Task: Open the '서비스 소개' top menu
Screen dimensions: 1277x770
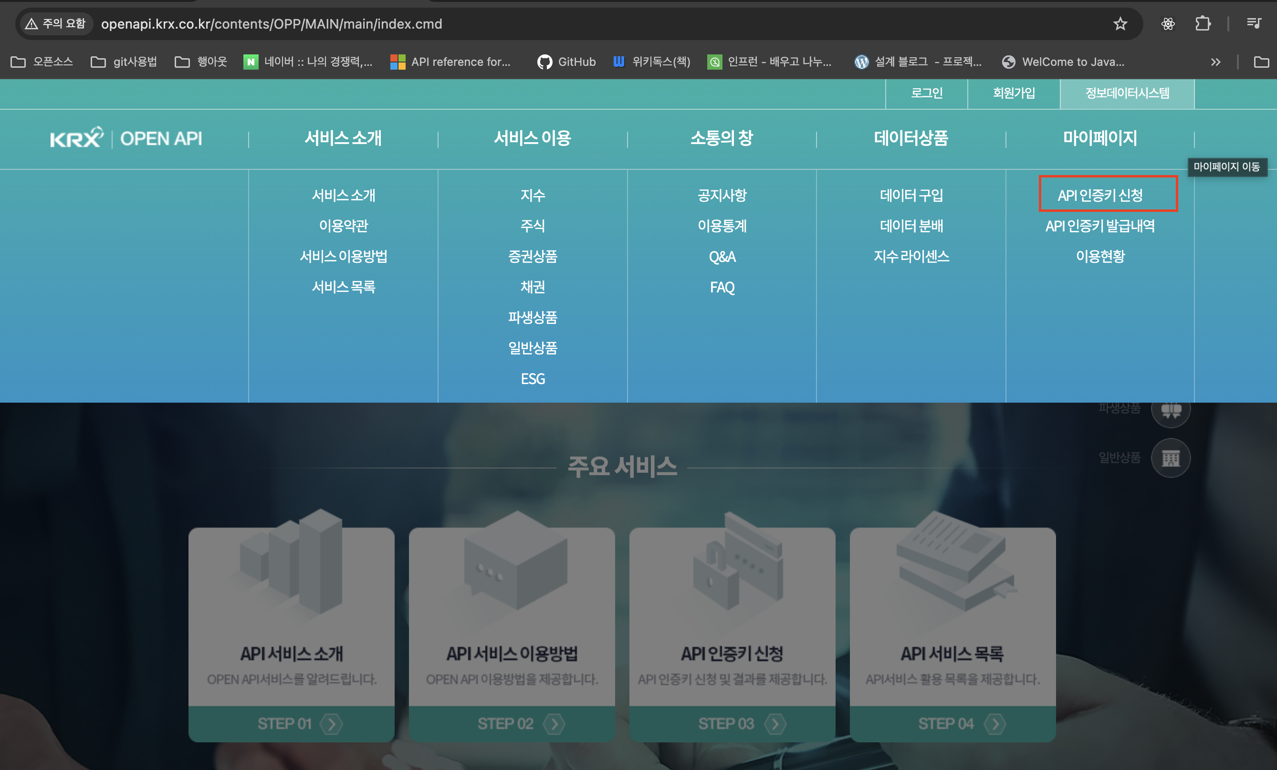Action: click(343, 138)
